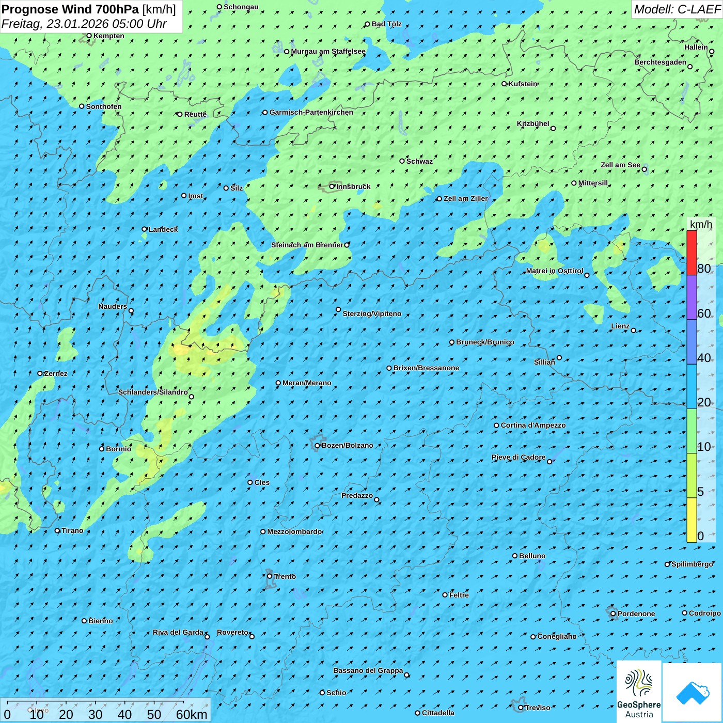Click the Spilimbergo city marker

(667, 564)
